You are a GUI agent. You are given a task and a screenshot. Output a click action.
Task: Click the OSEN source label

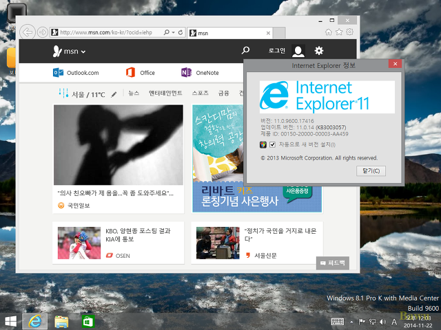tap(123, 256)
